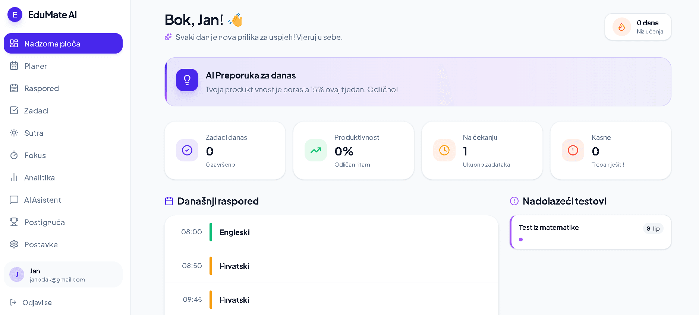This screenshot has height=315, width=699.
Task: Click the Kasne alert icon
Action: [x=573, y=150]
